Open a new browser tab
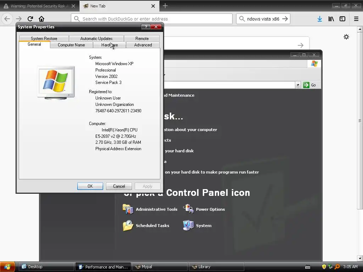The height and width of the screenshot is (272, 363). click(165, 6)
